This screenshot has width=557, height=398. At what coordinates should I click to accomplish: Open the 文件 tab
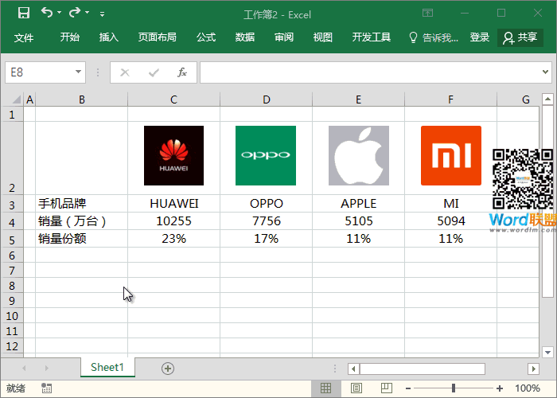tap(24, 37)
